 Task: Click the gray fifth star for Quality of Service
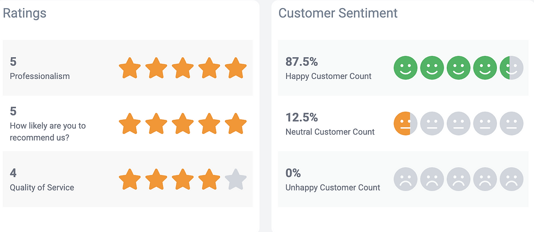pos(236,180)
